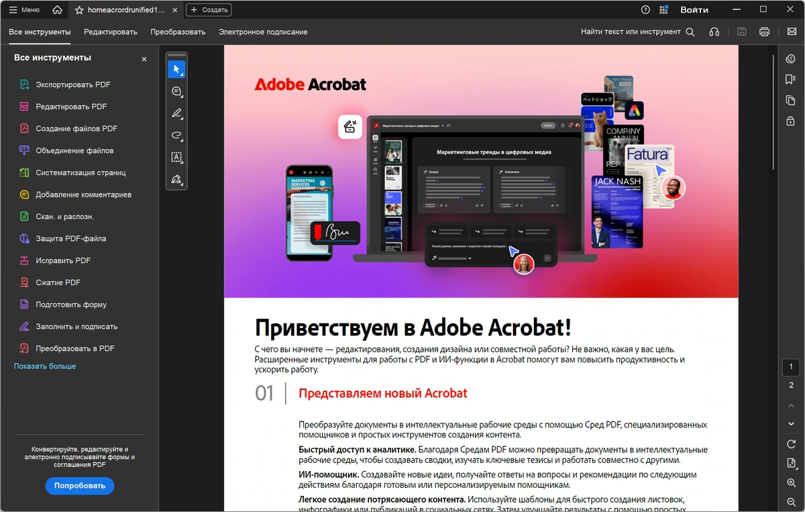The width and height of the screenshot is (805, 512).
Task: Open page display options icon
Action: pyautogui.click(x=791, y=464)
